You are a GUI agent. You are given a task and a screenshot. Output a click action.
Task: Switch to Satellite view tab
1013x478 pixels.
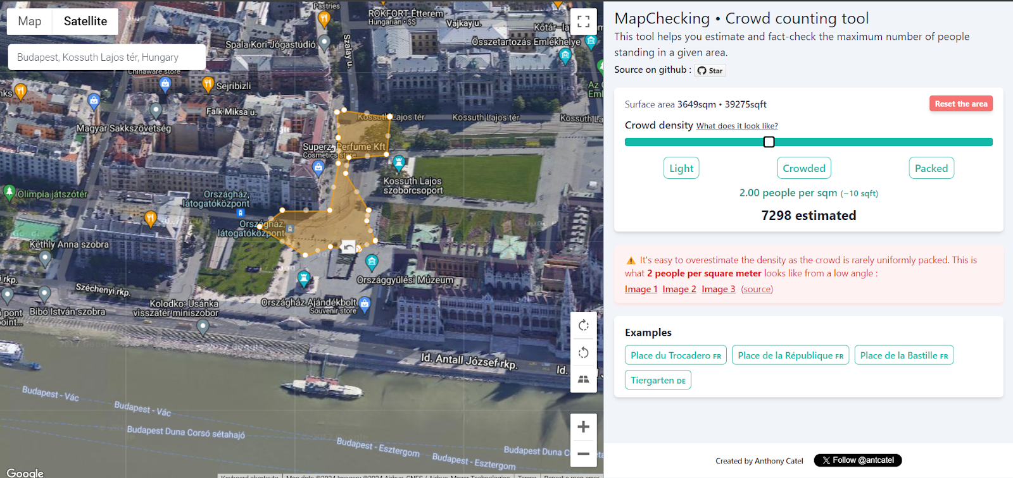[85, 21]
